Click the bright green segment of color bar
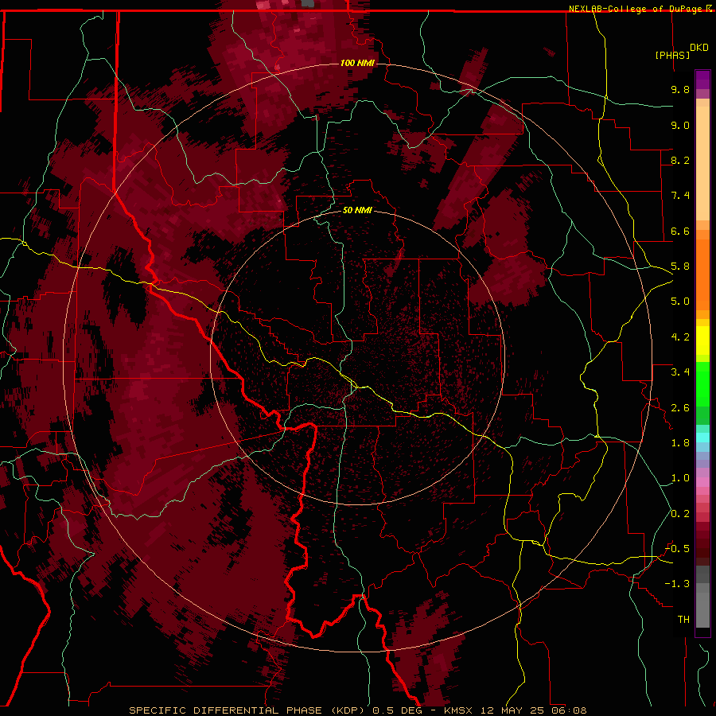Image resolution: width=716 pixels, height=716 pixels. pyautogui.click(x=702, y=385)
